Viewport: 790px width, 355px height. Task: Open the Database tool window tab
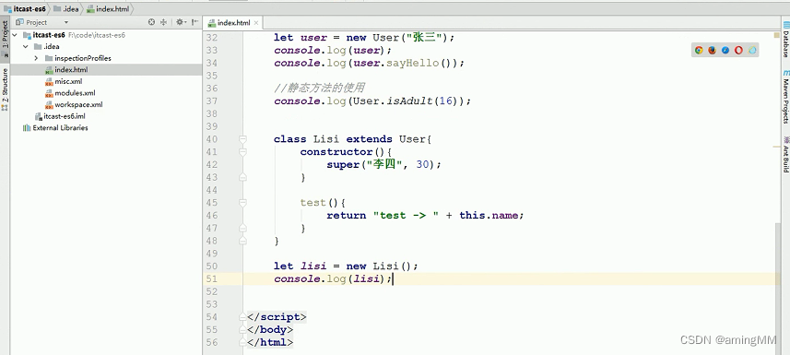(785, 40)
